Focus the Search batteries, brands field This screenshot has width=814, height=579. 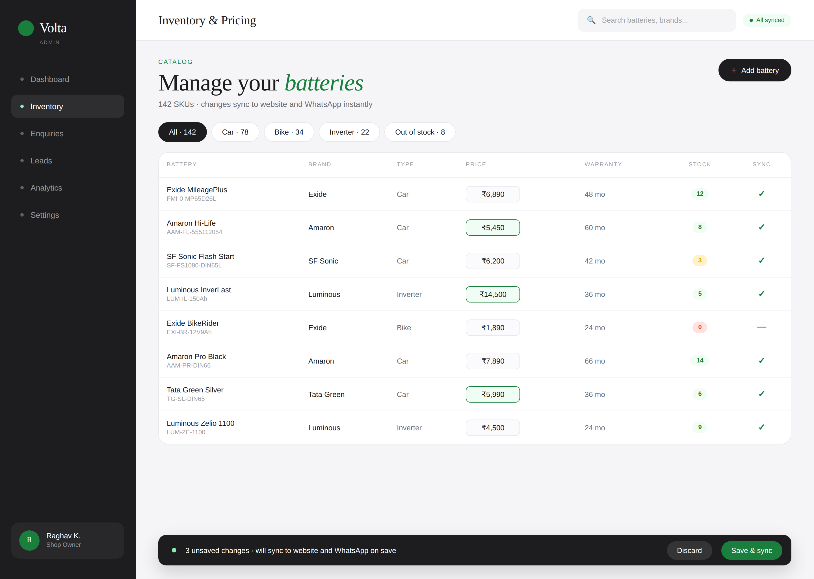(657, 20)
